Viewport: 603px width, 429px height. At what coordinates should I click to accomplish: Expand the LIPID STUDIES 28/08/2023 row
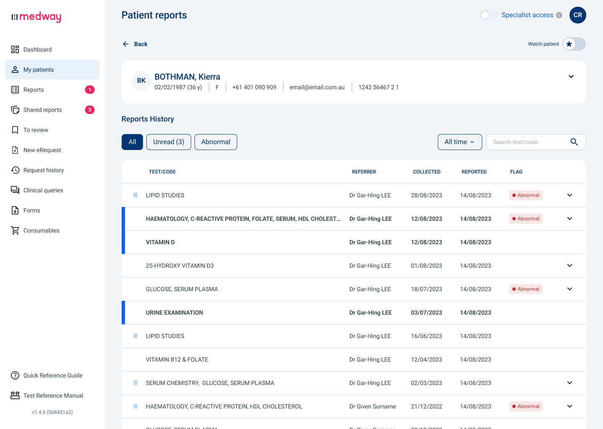click(569, 195)
